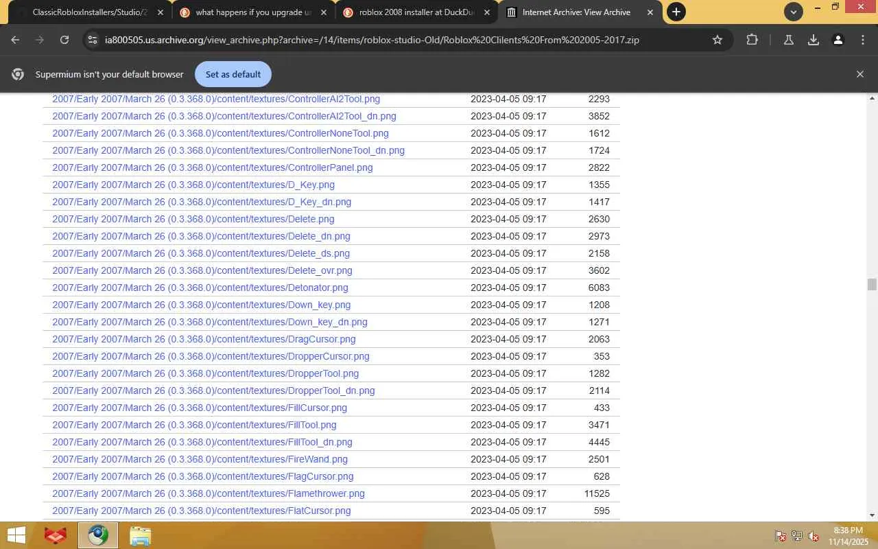Select the file size 6083 for Detonator.png

click(599, 288)
